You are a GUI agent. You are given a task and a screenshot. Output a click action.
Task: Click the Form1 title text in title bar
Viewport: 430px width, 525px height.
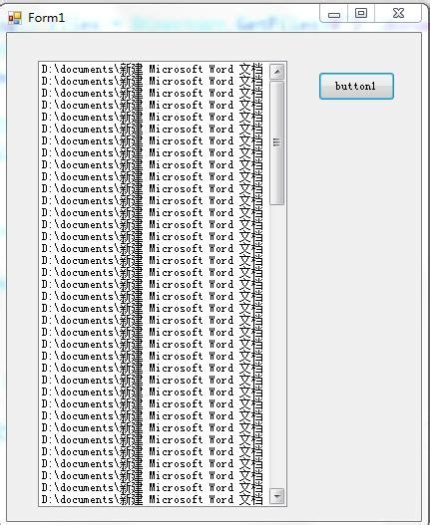(46, 18)
